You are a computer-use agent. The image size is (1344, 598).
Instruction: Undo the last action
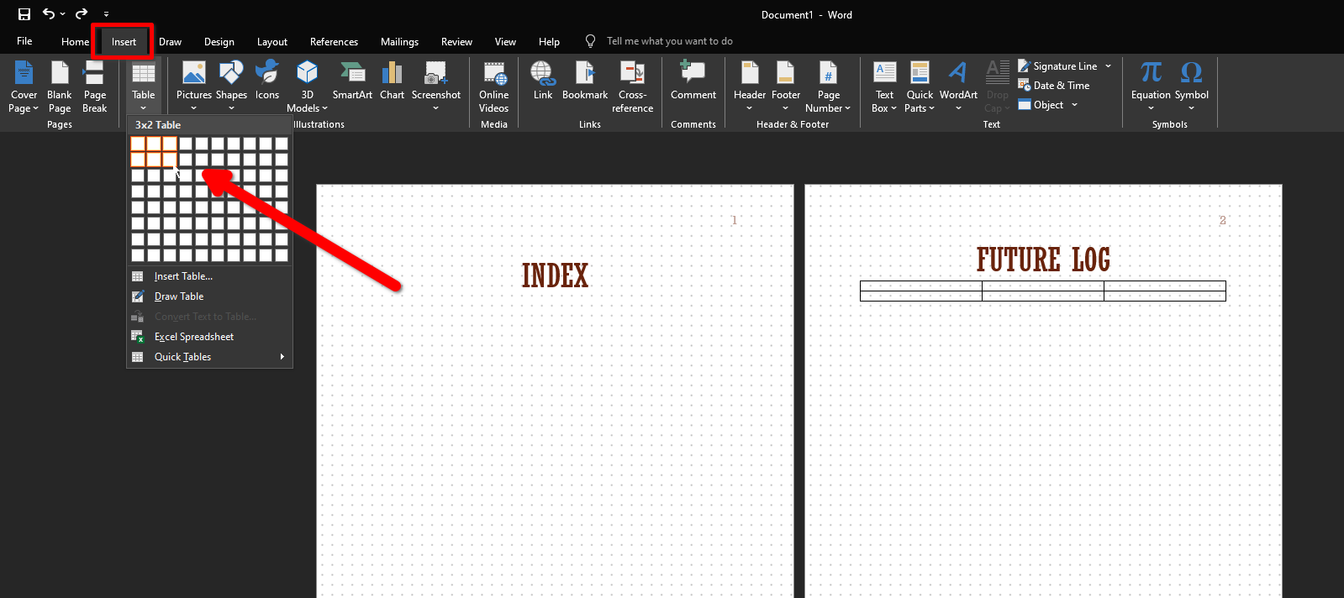pyautogui.click(x=49, y=13)
